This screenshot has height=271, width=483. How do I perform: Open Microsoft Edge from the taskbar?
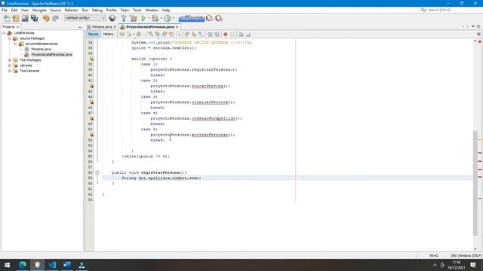pos(23,265)
